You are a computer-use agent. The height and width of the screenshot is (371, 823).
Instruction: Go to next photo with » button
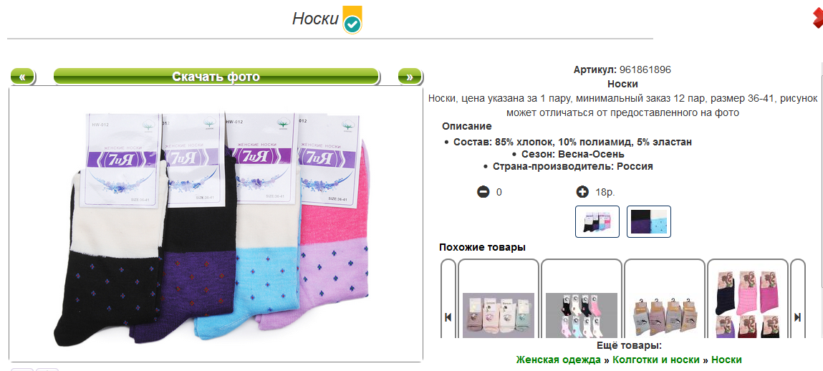click(410, 77)
